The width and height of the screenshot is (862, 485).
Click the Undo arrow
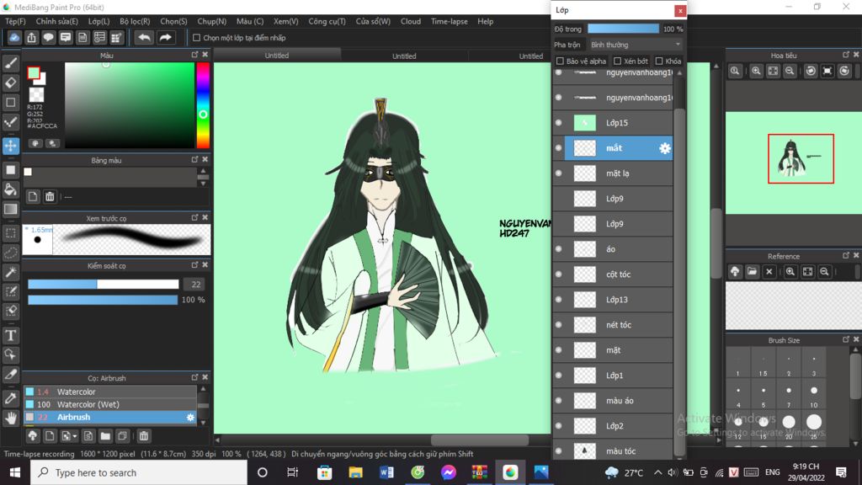[x=144, y=37]
